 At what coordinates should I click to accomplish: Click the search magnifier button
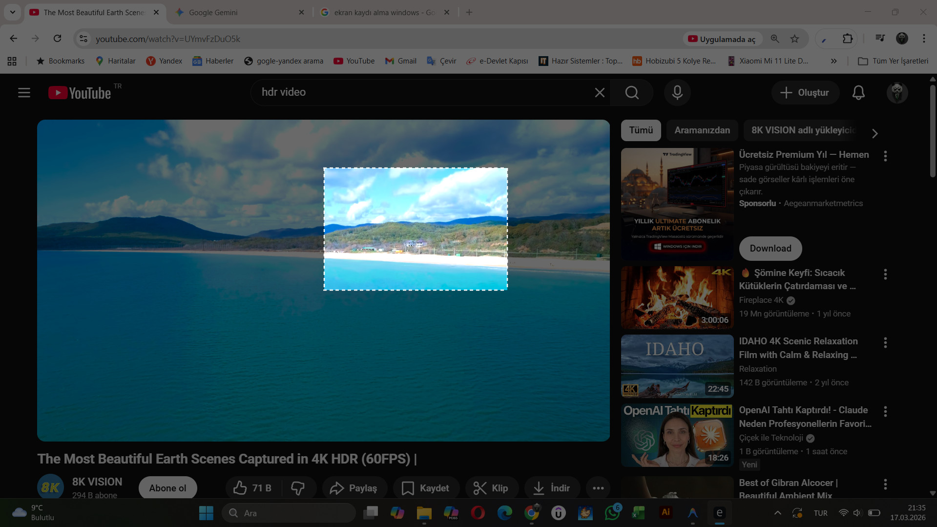click(x=632, y=93)
